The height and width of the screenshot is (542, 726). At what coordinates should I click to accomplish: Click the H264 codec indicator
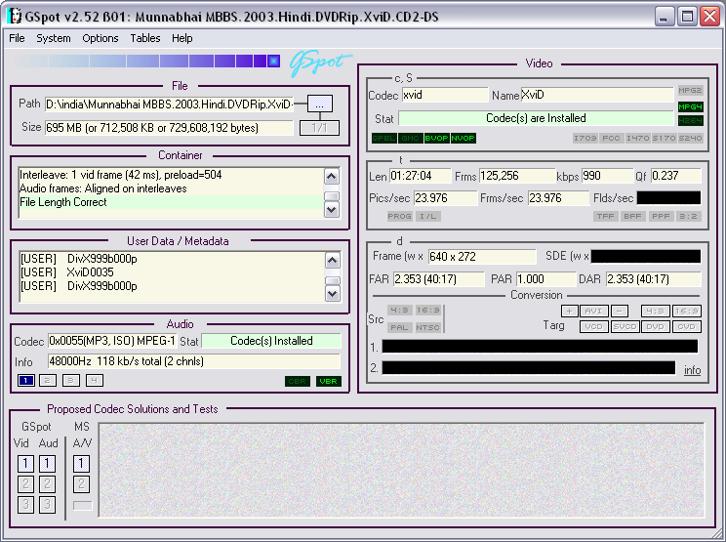tap(690, 121)
